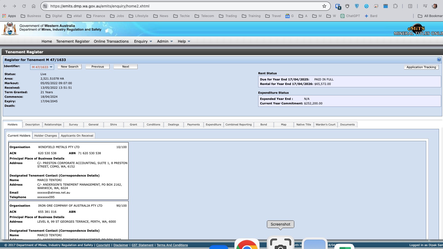Open the blue circular sync extension
The image size is (443, 249).
pos(366,6)
